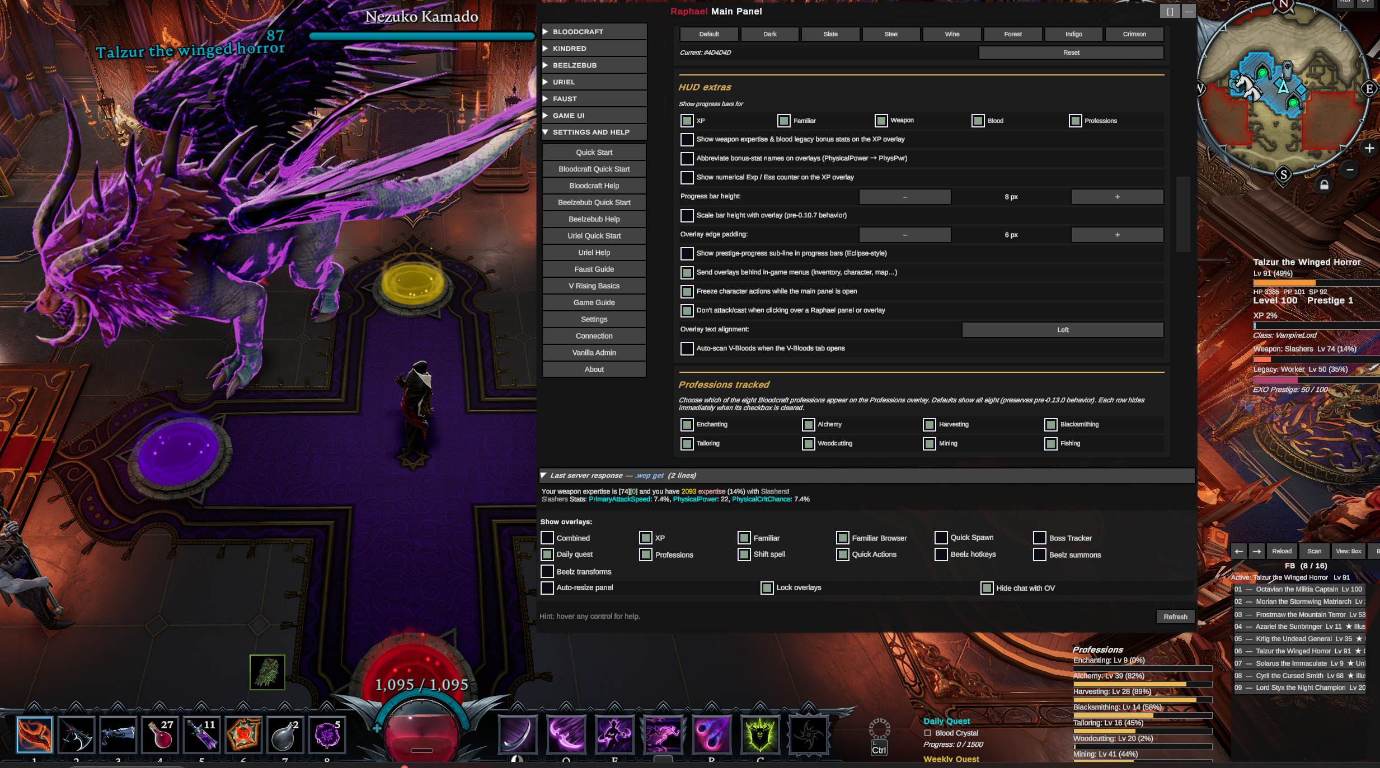Open the Faust Guide page
Screen dimensions: 1380x768
pyautogui.click(x=594, y=269)
